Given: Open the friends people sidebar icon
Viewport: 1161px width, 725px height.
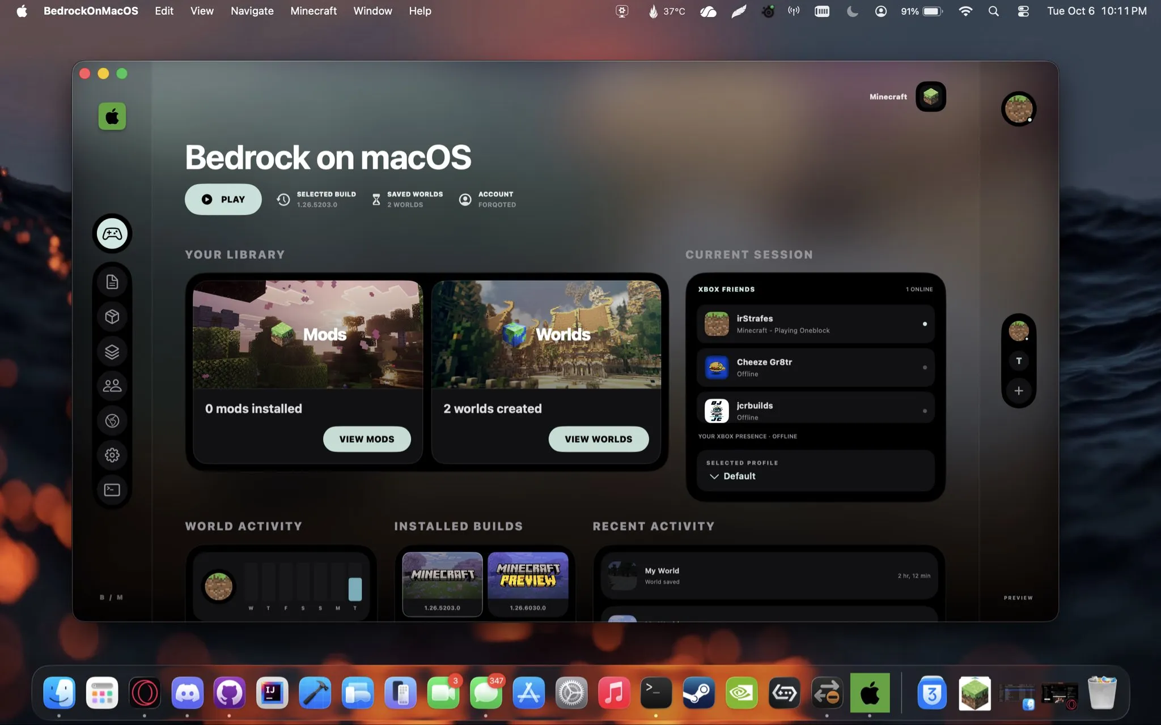Looking at the screenshot, I should [x=112, y=386].
